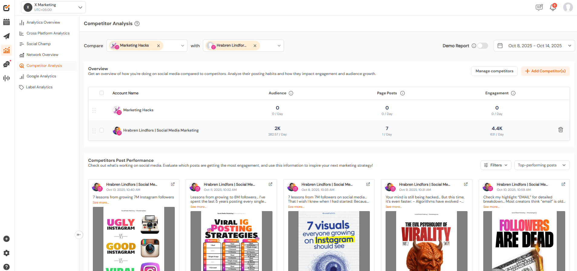The height and width of the screenshot is (271, 577).
Task: Open Evil Psychology of Virality thumbnail
Action: [426, 241]
